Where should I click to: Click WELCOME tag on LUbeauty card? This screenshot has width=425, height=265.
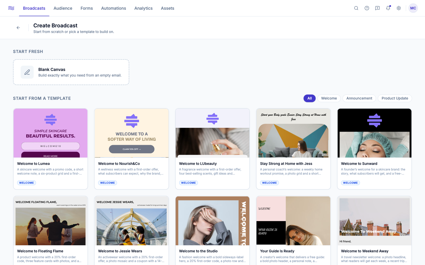click(x=188, y=183)
